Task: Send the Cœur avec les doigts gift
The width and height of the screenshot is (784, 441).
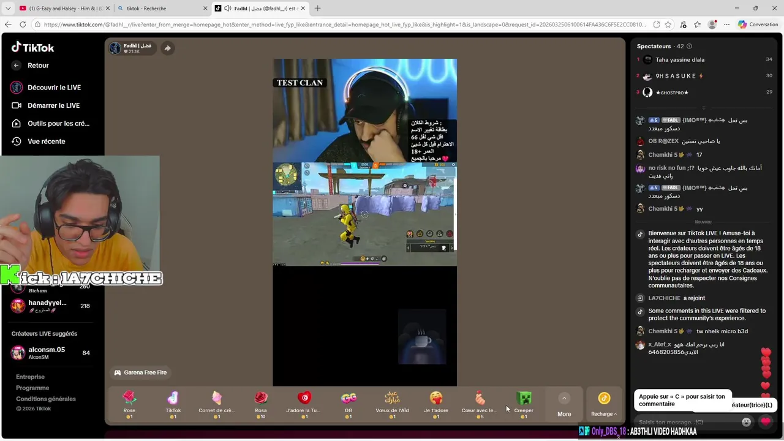Action: pos(480,405)
